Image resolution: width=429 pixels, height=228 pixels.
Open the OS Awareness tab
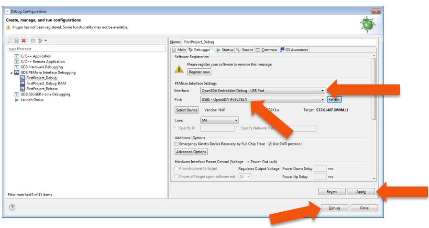tap(294, 50)
